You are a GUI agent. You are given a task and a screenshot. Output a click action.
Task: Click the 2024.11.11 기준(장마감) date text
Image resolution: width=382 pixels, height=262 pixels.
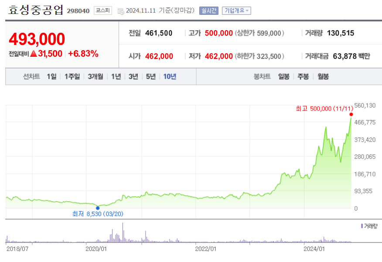pos(160,10)
